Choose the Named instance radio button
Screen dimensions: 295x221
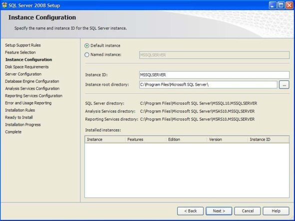click(87, 55)
